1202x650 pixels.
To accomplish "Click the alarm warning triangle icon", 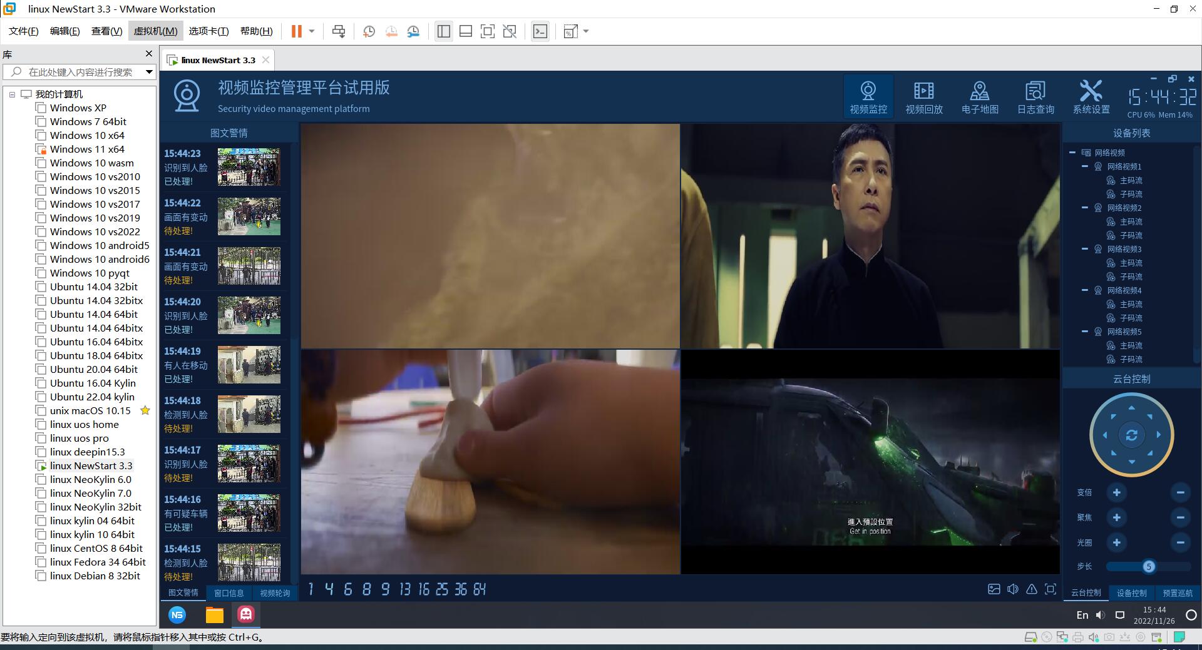I will (x=1032, y=589).
